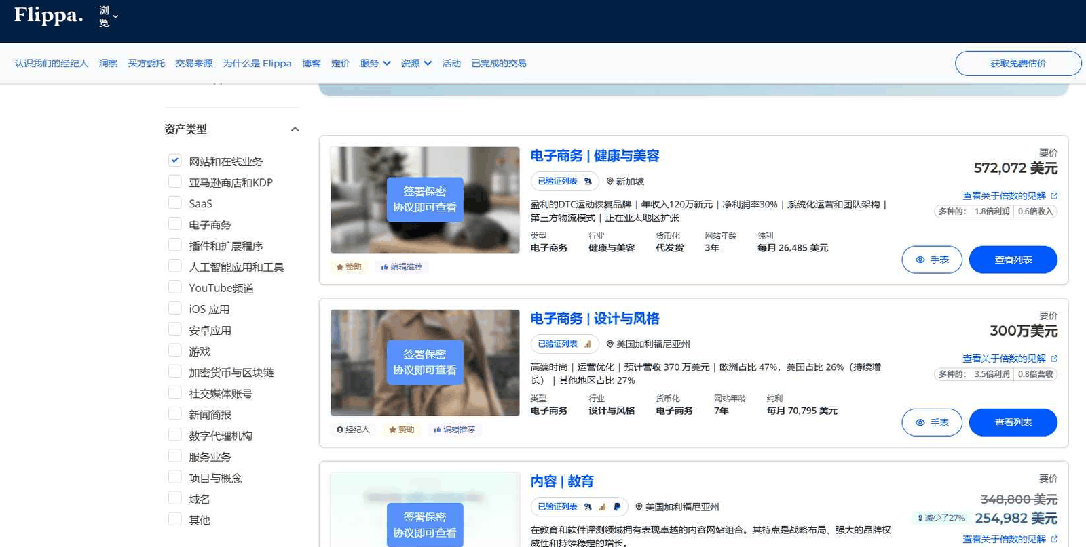Click 签署保密协议即可查看 on 设计与风格 listing
The height and width of the screenshot is (547, 1086).
[x=425, y=362]
